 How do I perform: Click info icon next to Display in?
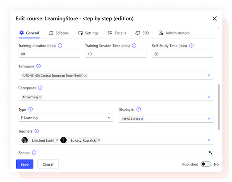pos(139,110)
